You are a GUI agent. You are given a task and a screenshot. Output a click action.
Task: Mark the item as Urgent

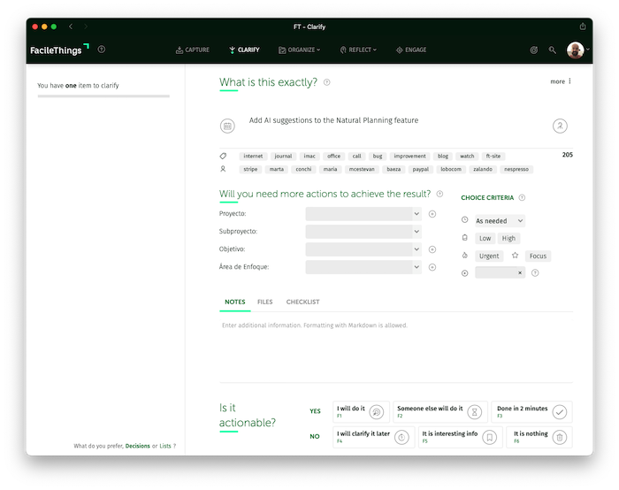tap(489, 256)
